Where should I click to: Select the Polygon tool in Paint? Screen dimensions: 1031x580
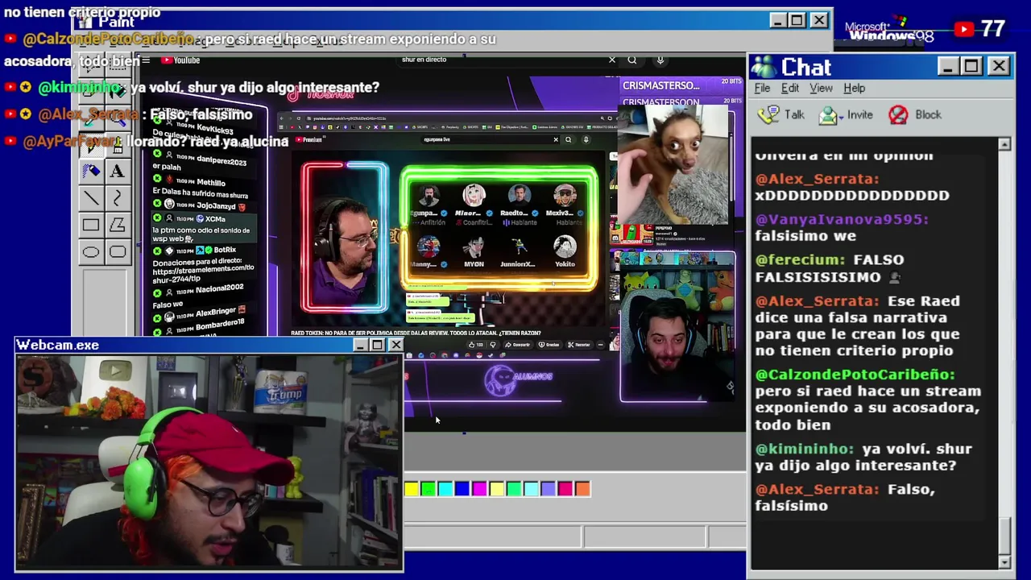(x=118, y=225)
